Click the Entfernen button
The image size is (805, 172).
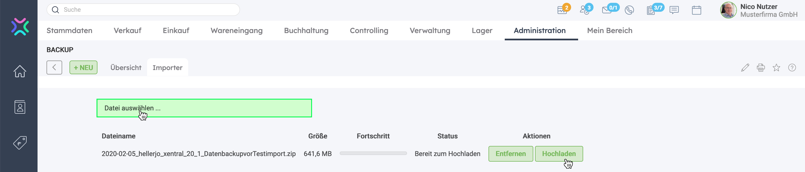(510, 154)
